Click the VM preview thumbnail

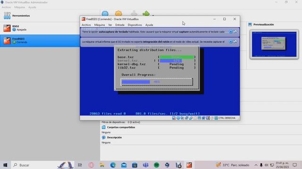tap(274, 44)
